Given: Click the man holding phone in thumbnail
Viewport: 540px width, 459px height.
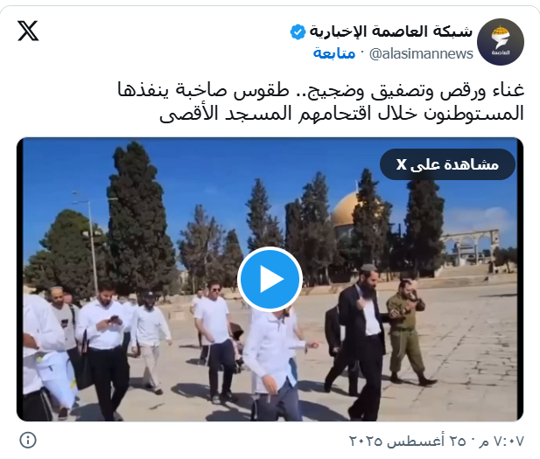Looking at the screenshot, I should click(103, 347).
